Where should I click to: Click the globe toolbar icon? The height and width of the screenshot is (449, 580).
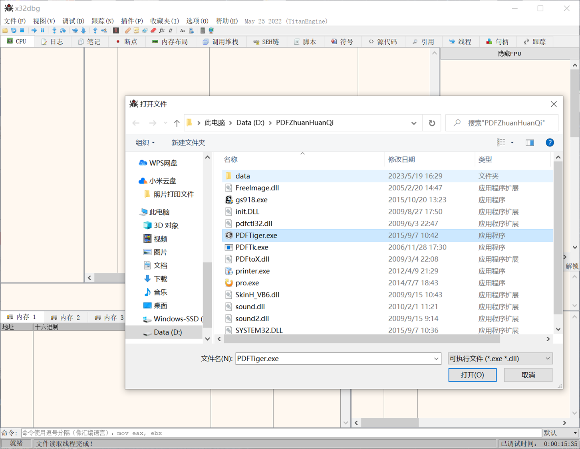tap(211, 30)
